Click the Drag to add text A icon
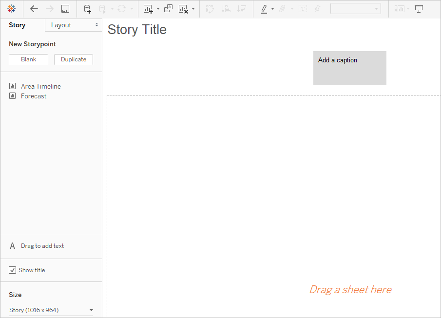The height and width of the screenshot is (318, 441). click(12, 246)
